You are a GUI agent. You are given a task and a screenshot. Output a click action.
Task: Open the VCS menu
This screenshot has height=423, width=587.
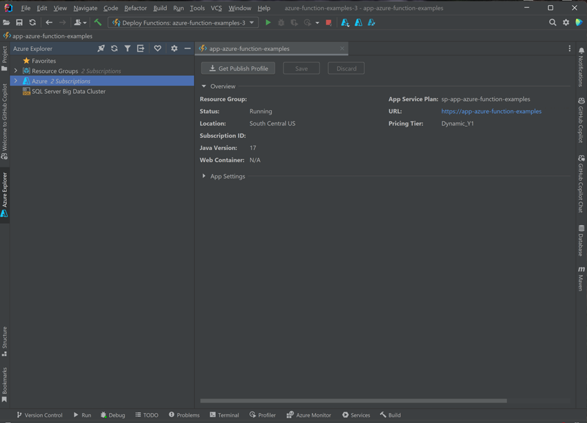click(216, 8)
